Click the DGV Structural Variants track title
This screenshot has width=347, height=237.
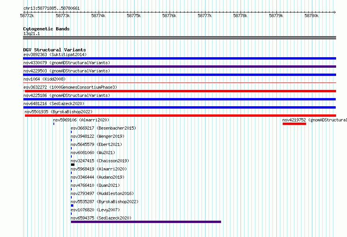(x=55, y=50)
